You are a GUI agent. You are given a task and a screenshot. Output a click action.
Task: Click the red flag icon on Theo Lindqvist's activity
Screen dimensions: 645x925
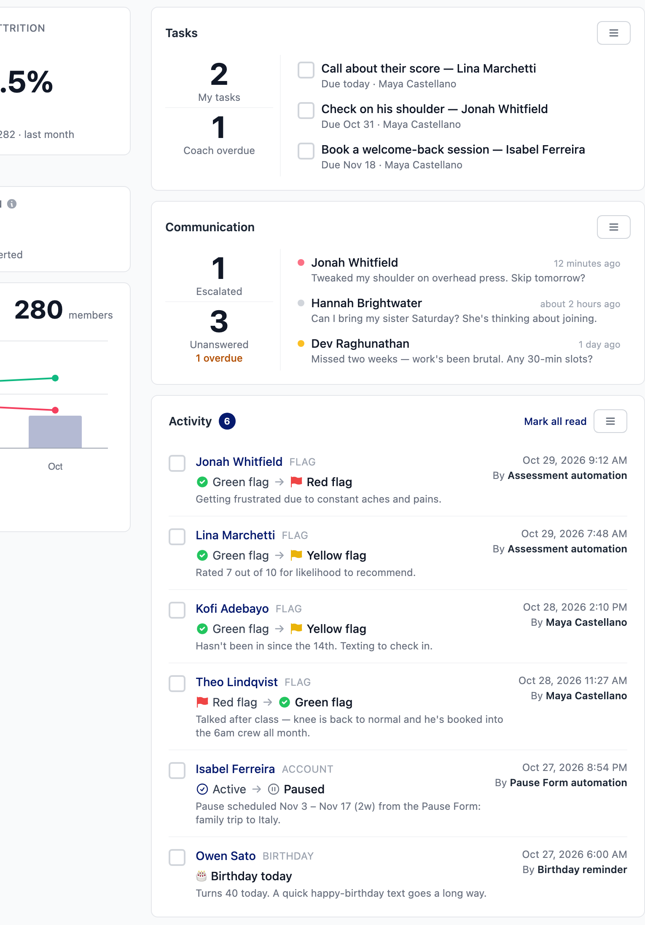202,702
